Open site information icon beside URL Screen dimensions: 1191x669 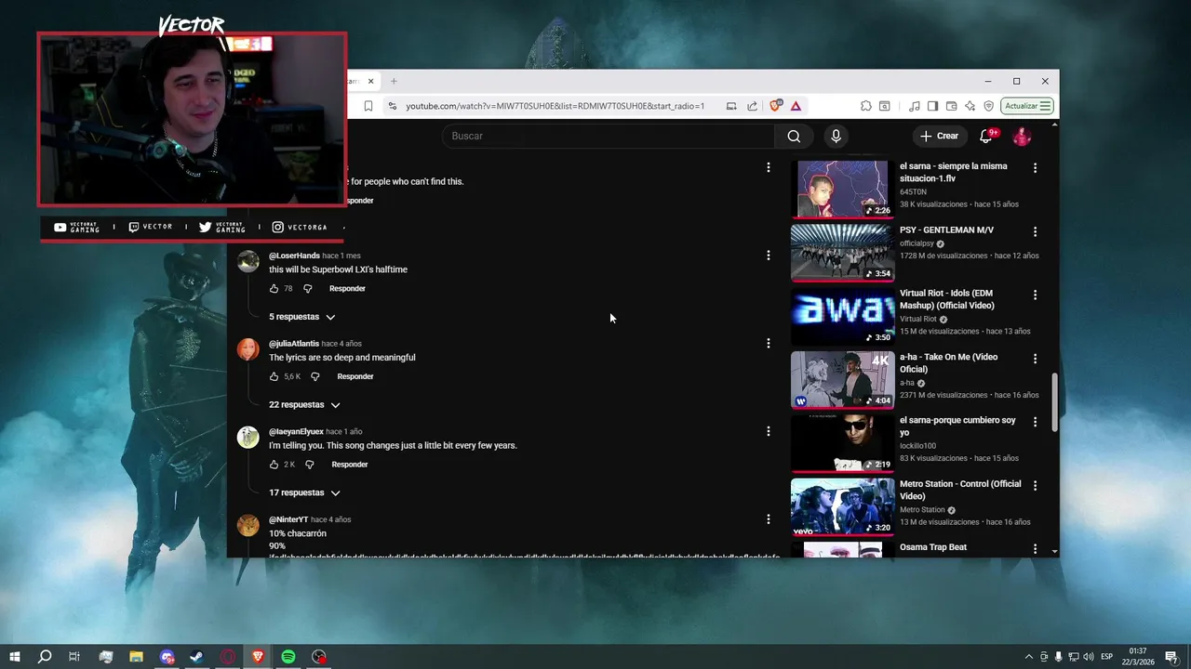(392, 106)
